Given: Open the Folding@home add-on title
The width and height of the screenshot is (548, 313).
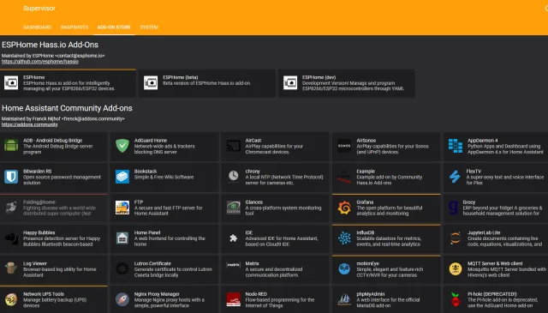Looking at the screenshot, I should (x=39, y=202).
